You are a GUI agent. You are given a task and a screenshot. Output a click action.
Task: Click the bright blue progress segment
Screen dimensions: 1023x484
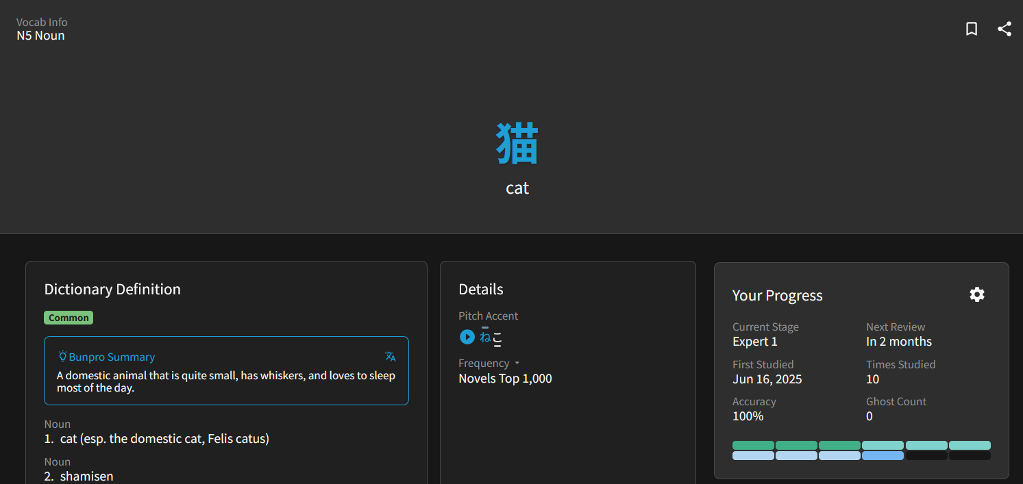coord(883,455)
